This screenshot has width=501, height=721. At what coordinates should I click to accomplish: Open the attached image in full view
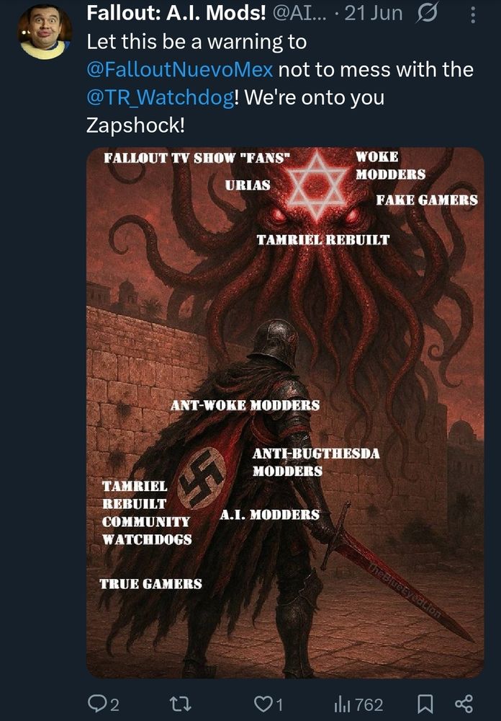point(285,412)
